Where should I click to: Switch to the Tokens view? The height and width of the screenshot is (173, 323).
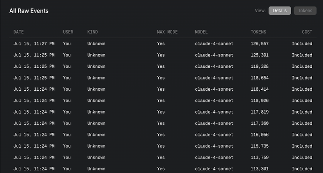click(305, 11)
